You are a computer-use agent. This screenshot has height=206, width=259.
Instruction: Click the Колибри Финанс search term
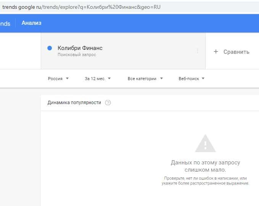click(80, 48)
